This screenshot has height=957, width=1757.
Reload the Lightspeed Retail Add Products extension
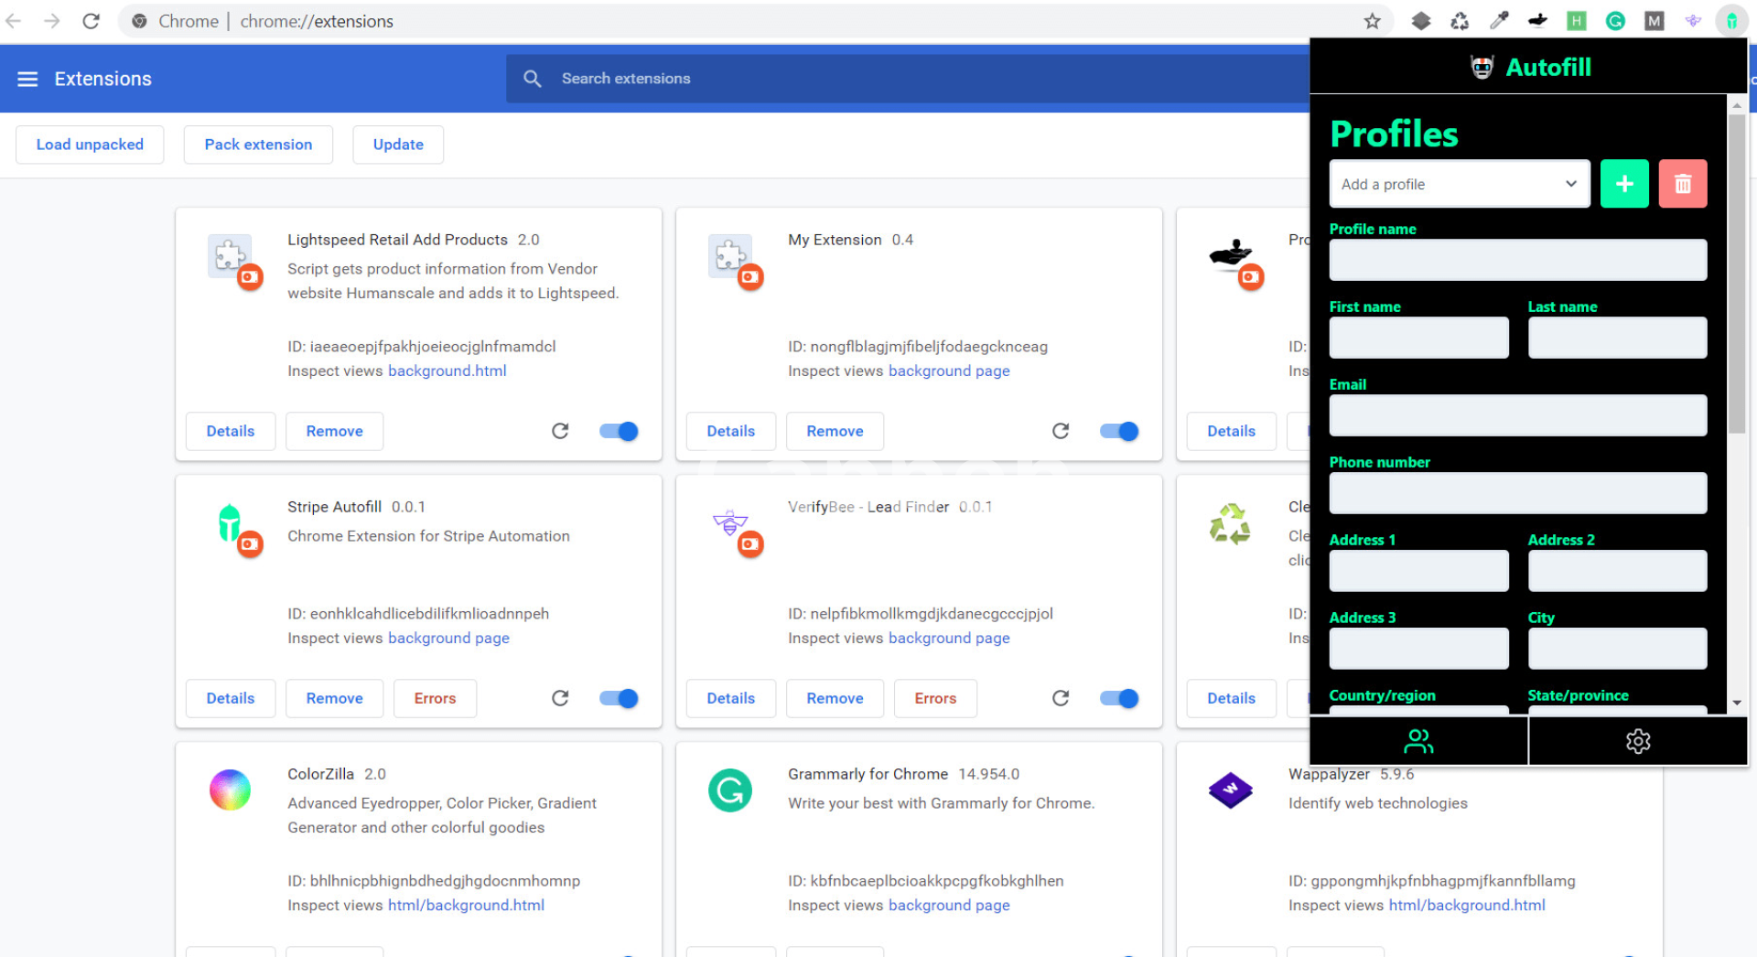point(560,431)
